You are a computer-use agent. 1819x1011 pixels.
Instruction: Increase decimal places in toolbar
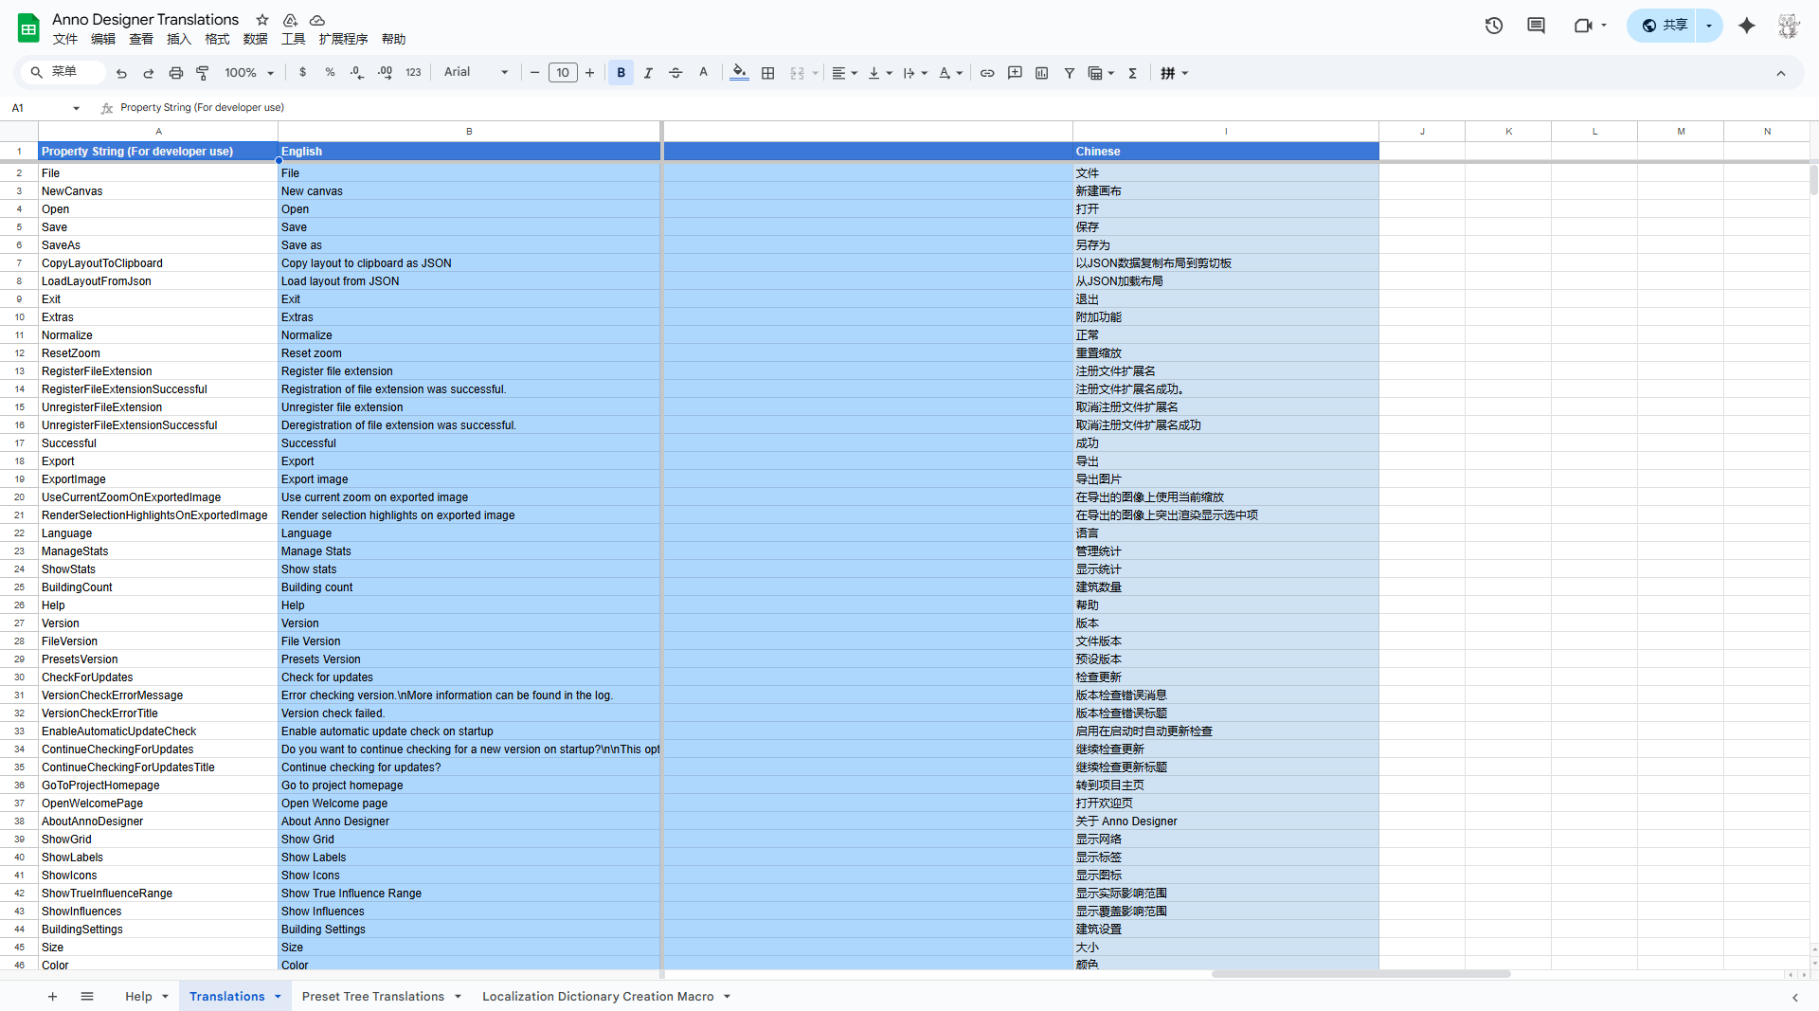point(385,73)
